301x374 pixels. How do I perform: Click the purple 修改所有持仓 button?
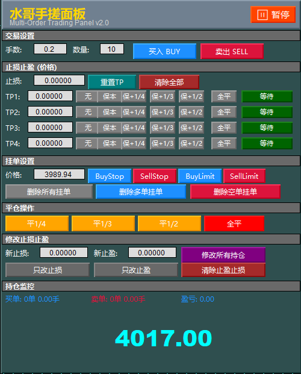coord(223,255)
